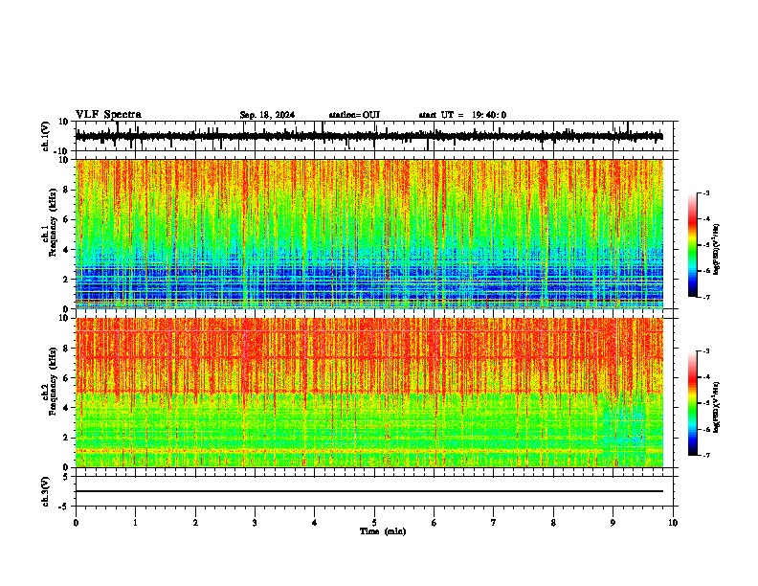This screenshot has height=586, width=758.
Task: Click the station=OUI label
Action: pyautogui.click(x=354, y=115)
